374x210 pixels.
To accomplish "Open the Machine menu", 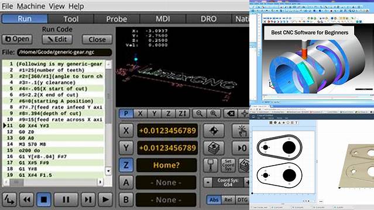I will [31, 6].
